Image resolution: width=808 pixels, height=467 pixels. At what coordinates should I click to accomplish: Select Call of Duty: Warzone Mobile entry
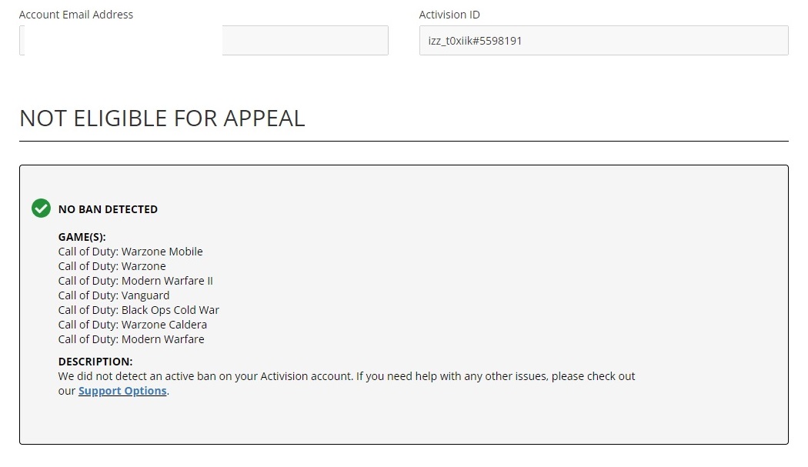point(130,252)
